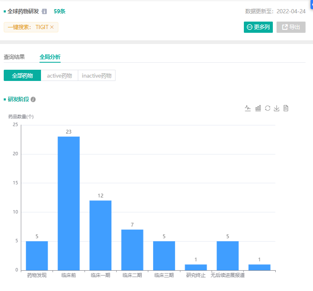Remove the TIGIT search tag
The image size is (313, 291).
click(x=52, y=27)
